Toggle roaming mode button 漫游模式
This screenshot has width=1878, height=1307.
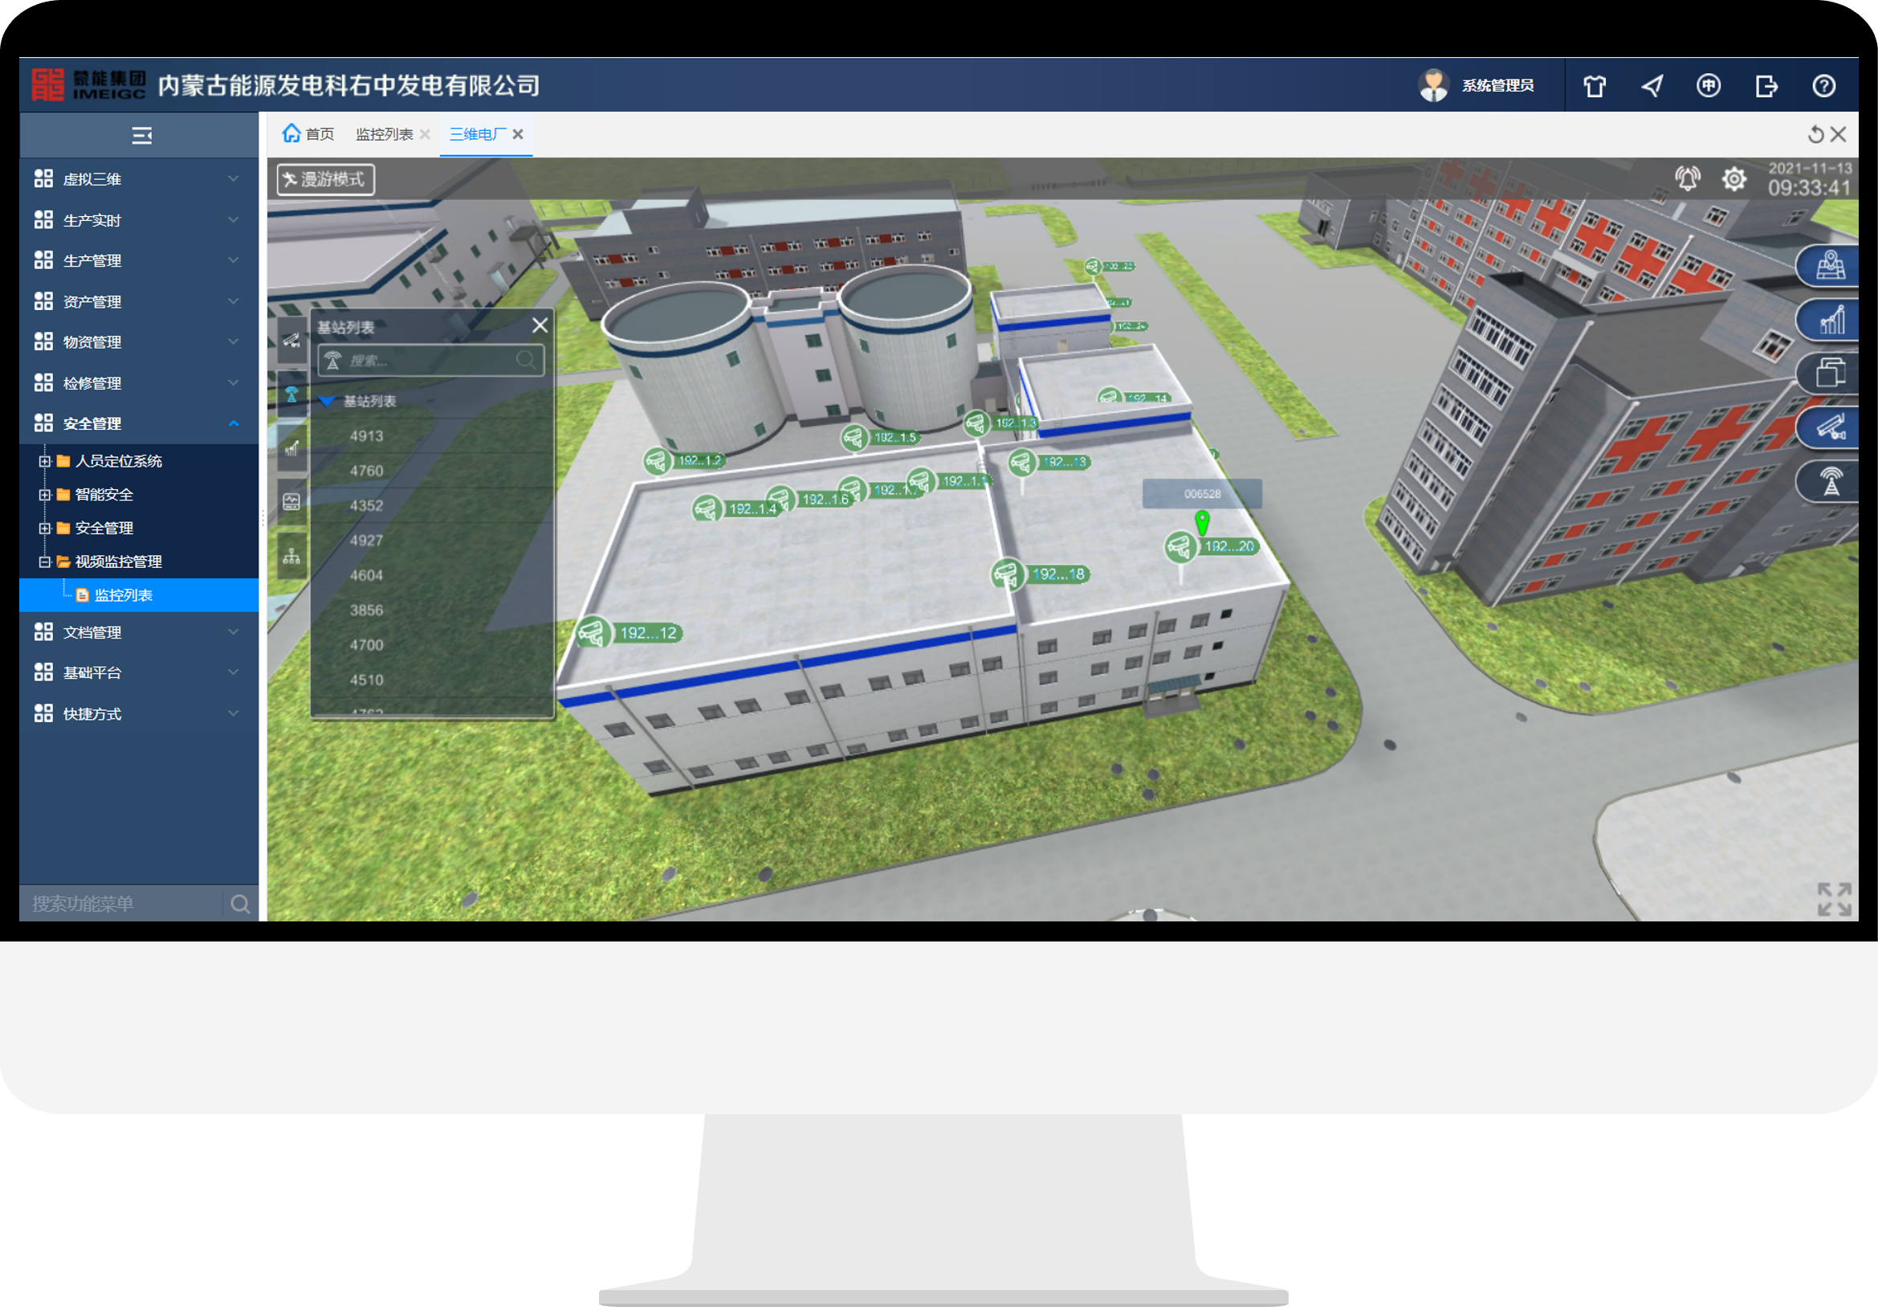[x=325, y=179]
